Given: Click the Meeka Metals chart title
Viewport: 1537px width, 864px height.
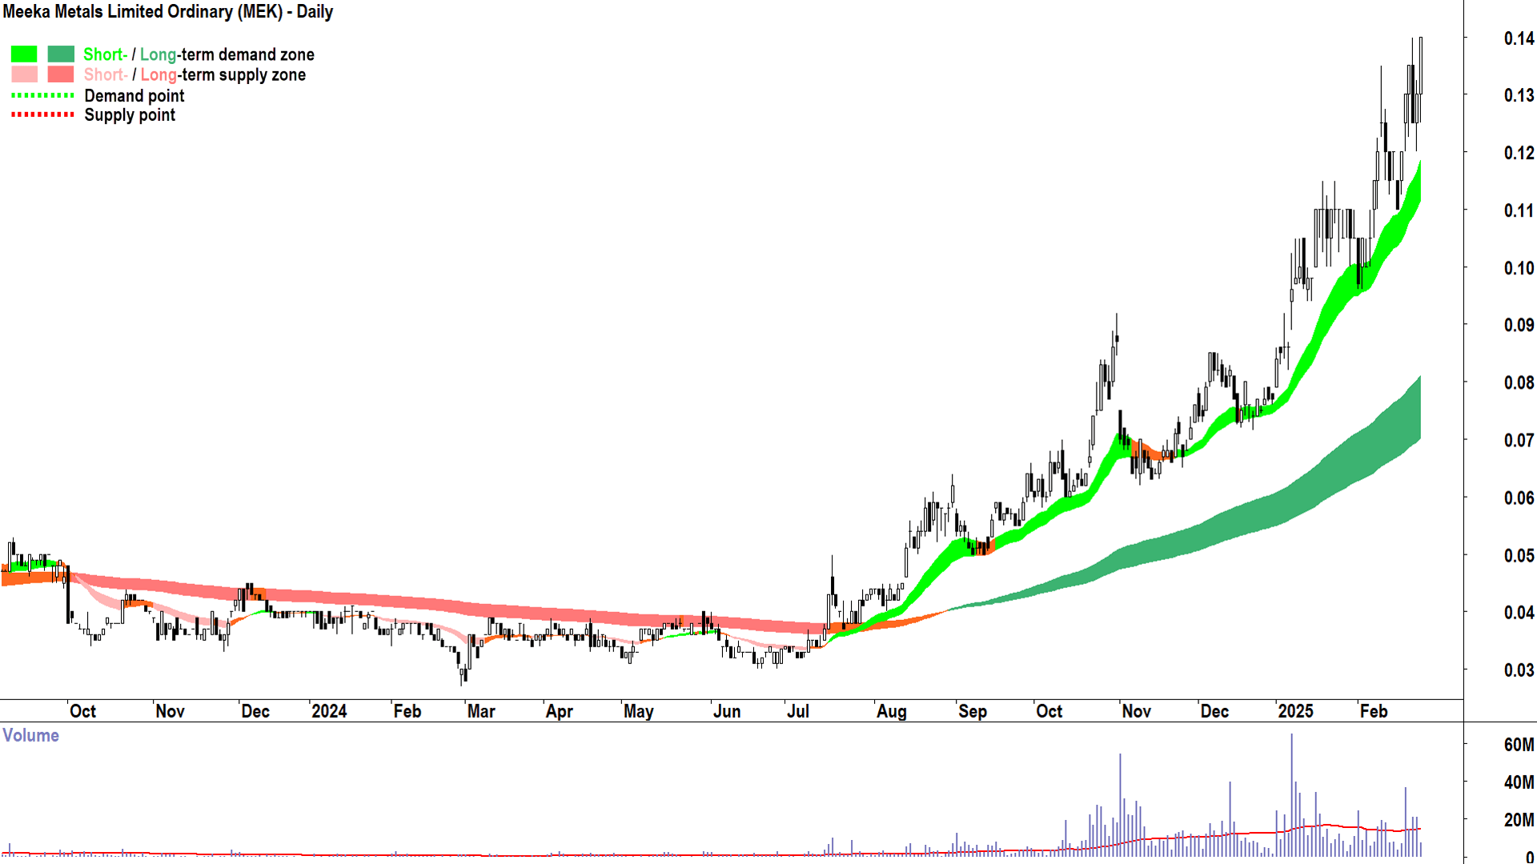Looking at the screenshot, I should point(168,12).
